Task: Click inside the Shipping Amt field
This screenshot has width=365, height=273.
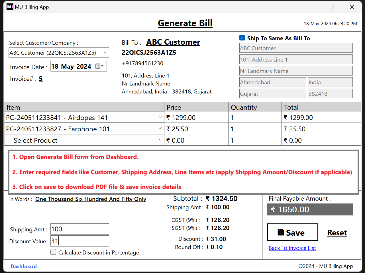Action: pyautogui.click(x=79, y=229)
